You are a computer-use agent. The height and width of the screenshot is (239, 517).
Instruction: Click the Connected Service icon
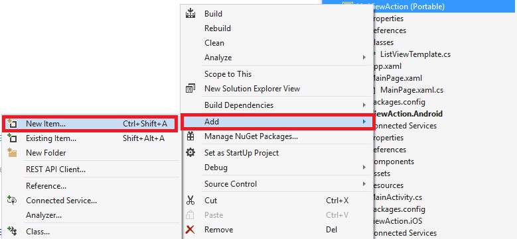click(12, 200)
